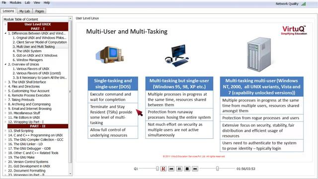Open '6. Window Managers' lesson

(x=28, y=60)
